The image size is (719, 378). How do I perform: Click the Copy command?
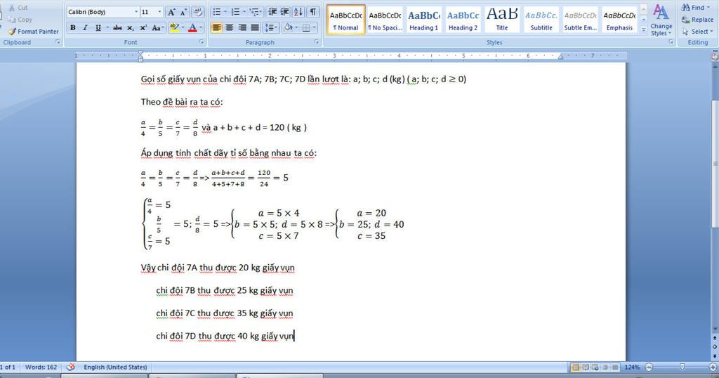tap(20, 20)
